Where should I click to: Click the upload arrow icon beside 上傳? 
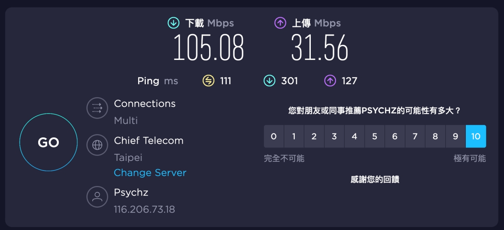(x=280, y=23)
